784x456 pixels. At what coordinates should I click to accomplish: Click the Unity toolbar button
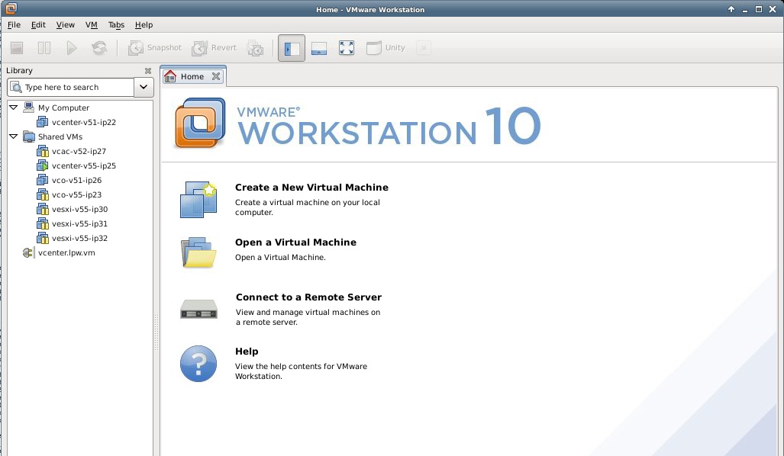(386, 48)
